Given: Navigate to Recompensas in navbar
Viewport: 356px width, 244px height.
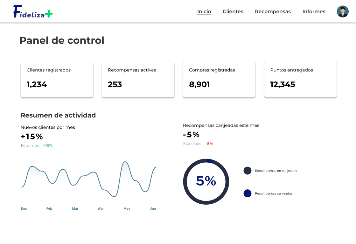Looking at the screenshot, I should point(273,11).
